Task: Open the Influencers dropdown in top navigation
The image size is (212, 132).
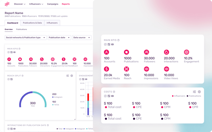Action: pos(36,4)
